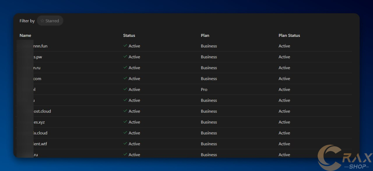Click the status checkmark for ost.cloud domain

[125, 111]
